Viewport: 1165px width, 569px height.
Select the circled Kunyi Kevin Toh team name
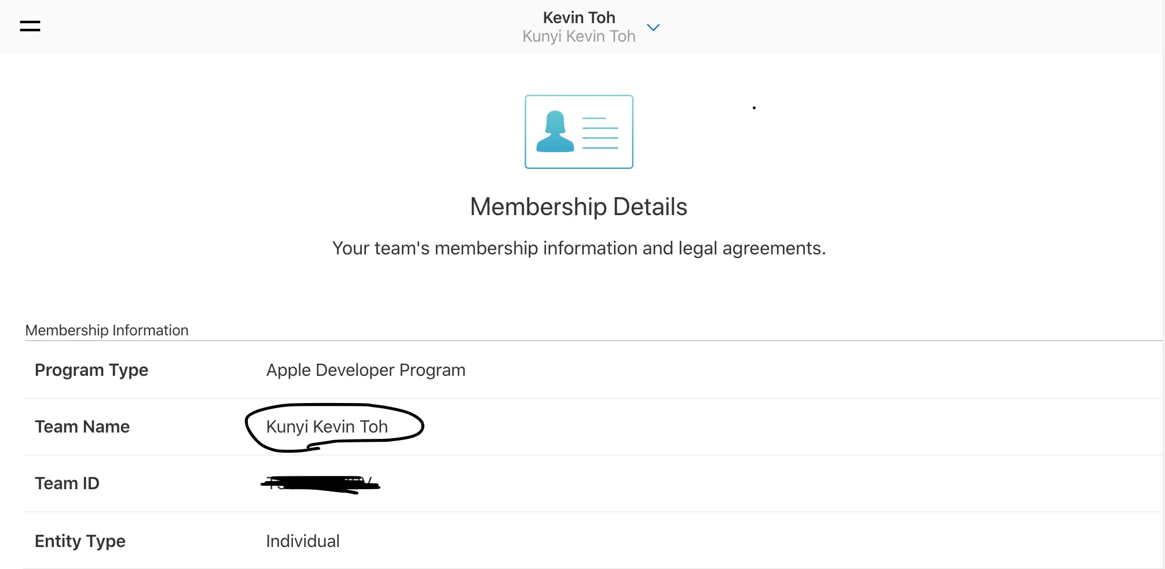327,427
